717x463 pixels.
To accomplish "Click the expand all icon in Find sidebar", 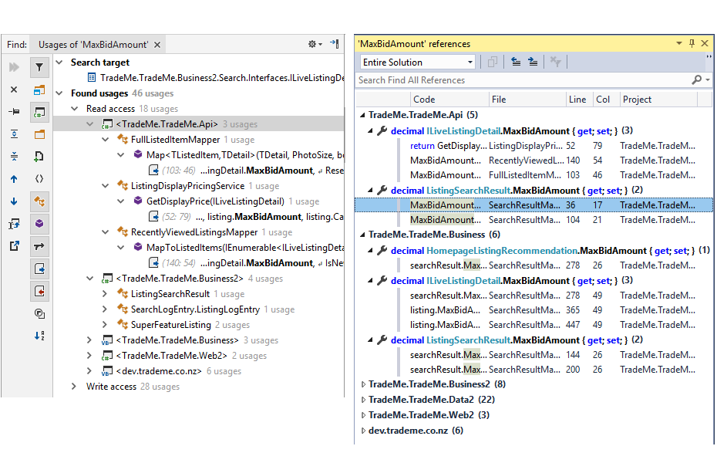I will tap(14, 134).
